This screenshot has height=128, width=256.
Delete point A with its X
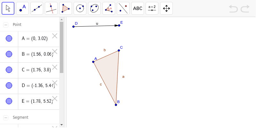[55, 36]
